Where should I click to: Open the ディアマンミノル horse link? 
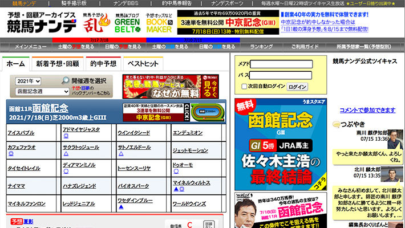click(79, 165)
